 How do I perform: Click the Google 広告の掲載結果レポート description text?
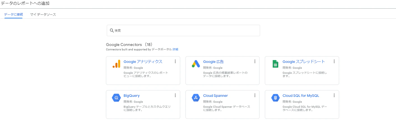pos(225,74)
